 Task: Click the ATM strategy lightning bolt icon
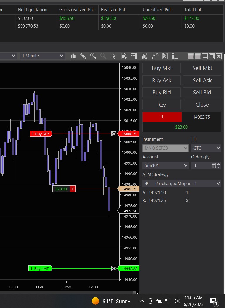tap(147, 184)
